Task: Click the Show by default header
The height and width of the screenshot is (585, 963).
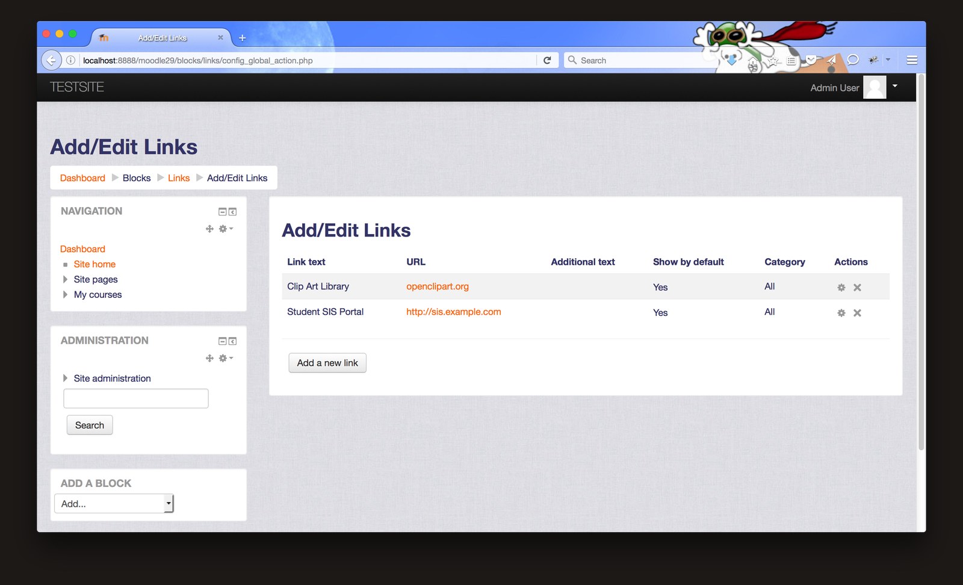Action: [x=689, y=262]
